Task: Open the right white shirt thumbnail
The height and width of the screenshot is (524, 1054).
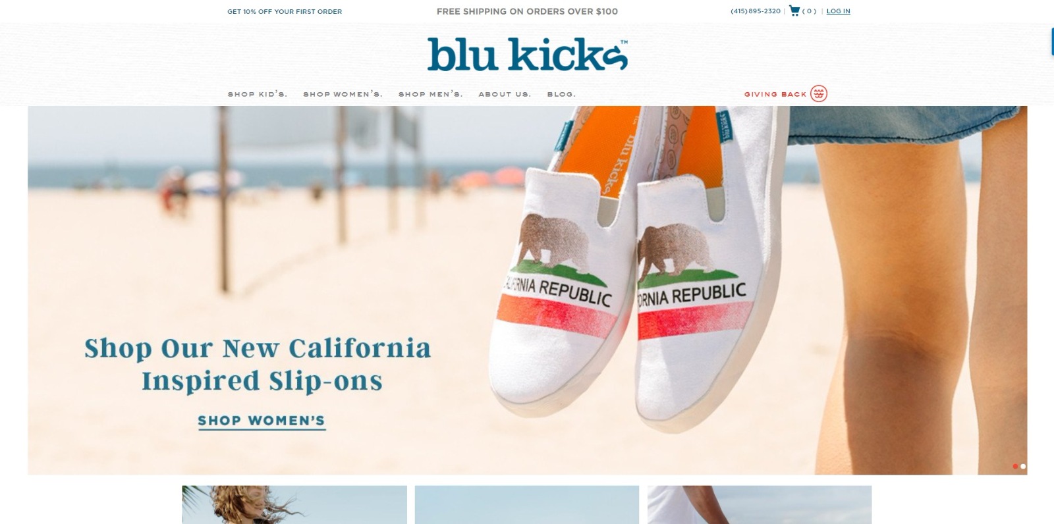Action: coord(760,505)
